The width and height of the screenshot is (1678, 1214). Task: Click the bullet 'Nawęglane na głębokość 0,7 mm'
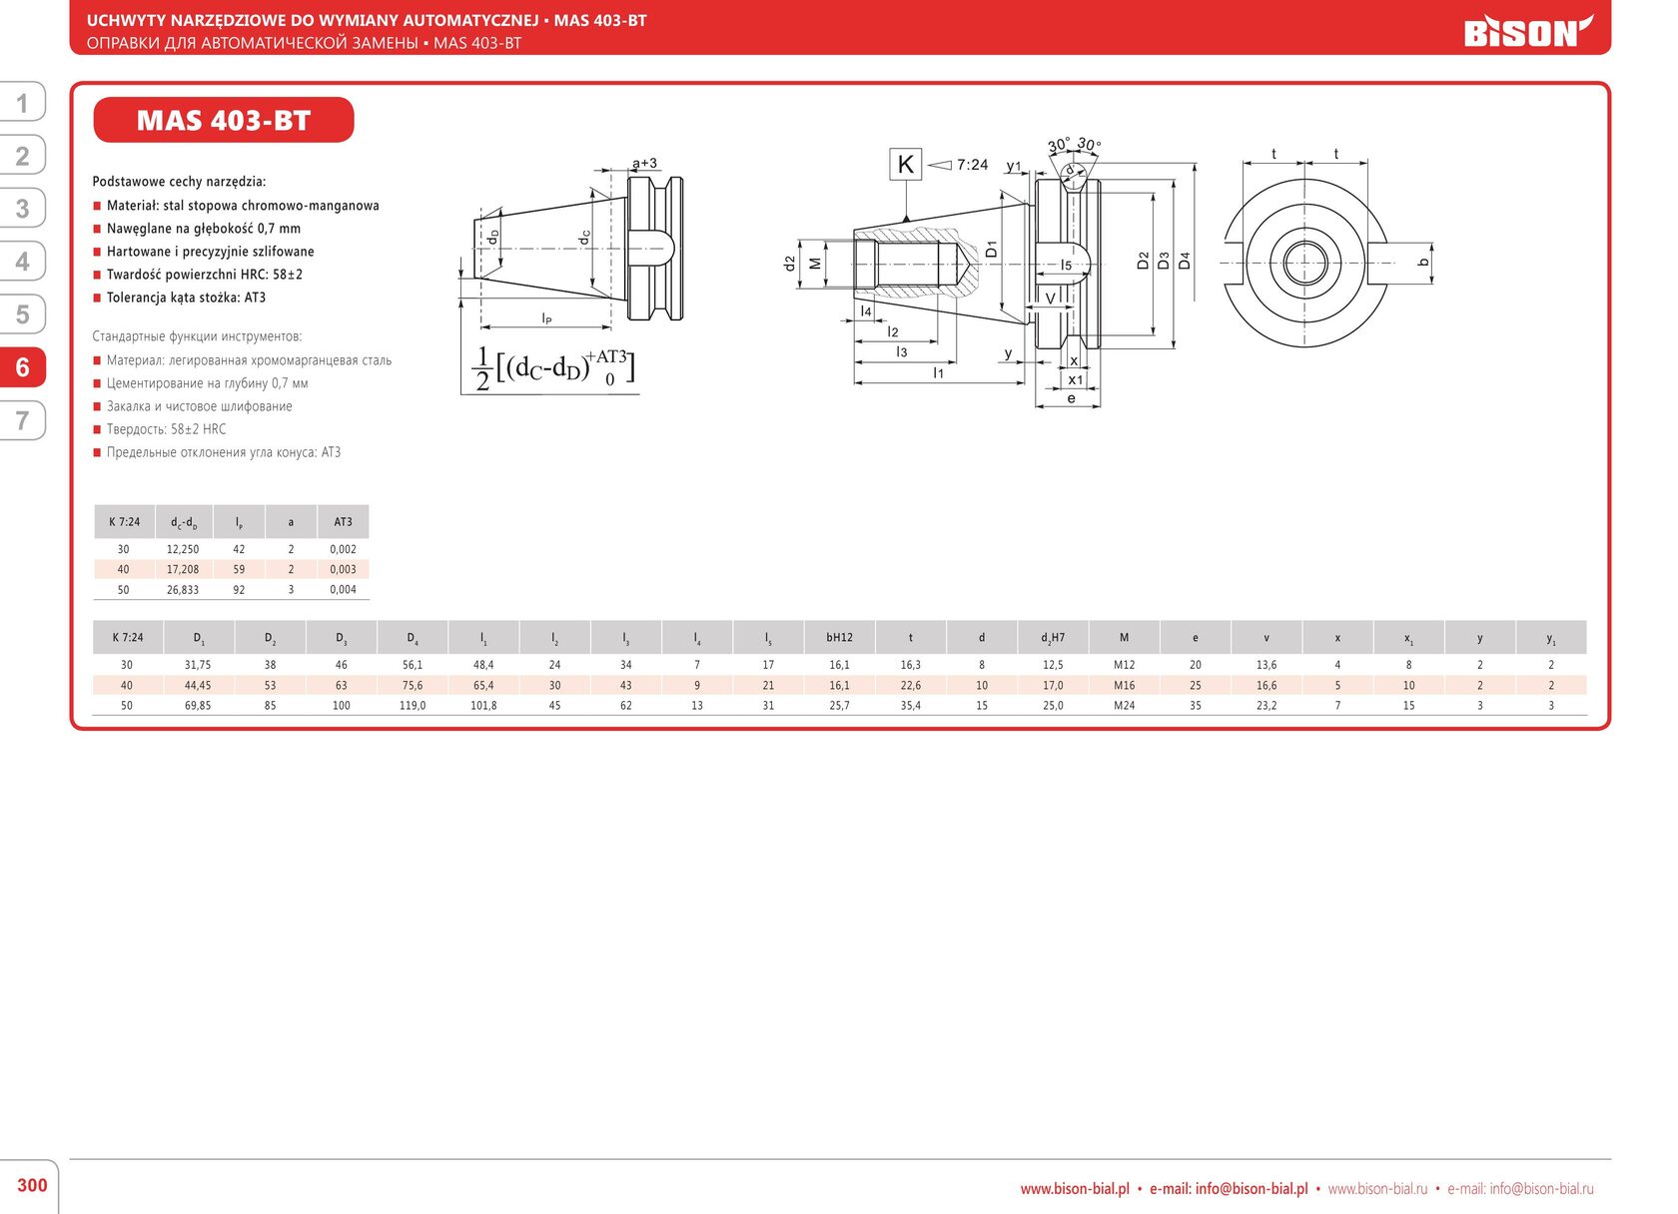point(204,229)
